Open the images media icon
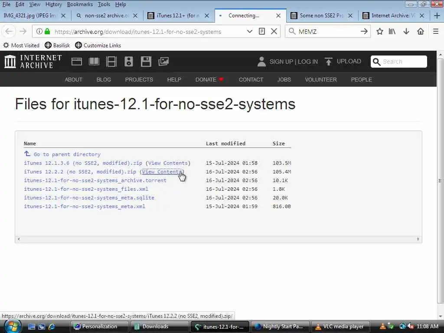Image resolution: width=444 pixels, height=333 pixels. 163,62
